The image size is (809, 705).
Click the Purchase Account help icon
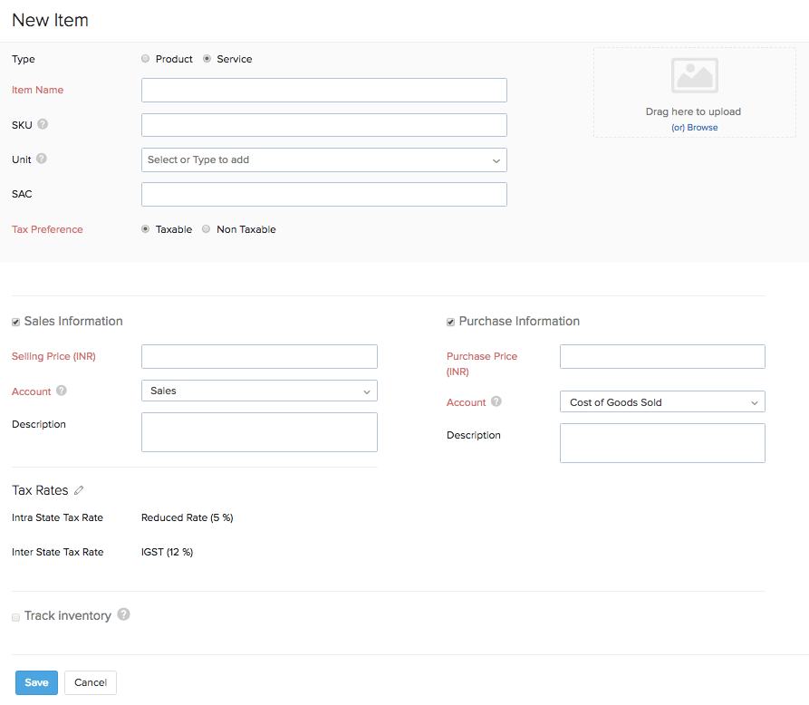pos(496,402)
